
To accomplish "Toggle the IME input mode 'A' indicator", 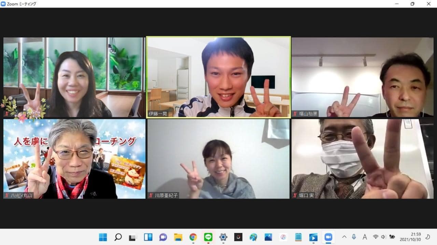I will pos(365,237).
